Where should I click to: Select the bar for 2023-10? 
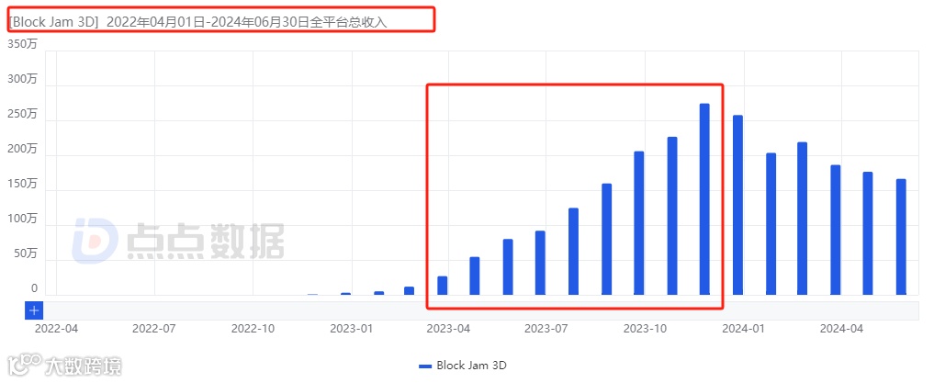(639, 223)
